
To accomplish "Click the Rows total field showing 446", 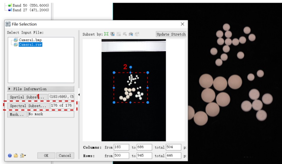I will point(173,155).
